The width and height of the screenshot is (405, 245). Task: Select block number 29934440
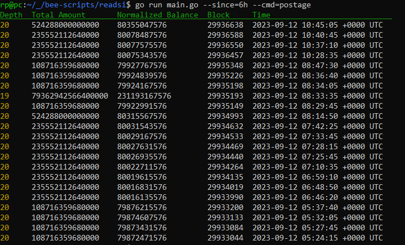[225, 157]
